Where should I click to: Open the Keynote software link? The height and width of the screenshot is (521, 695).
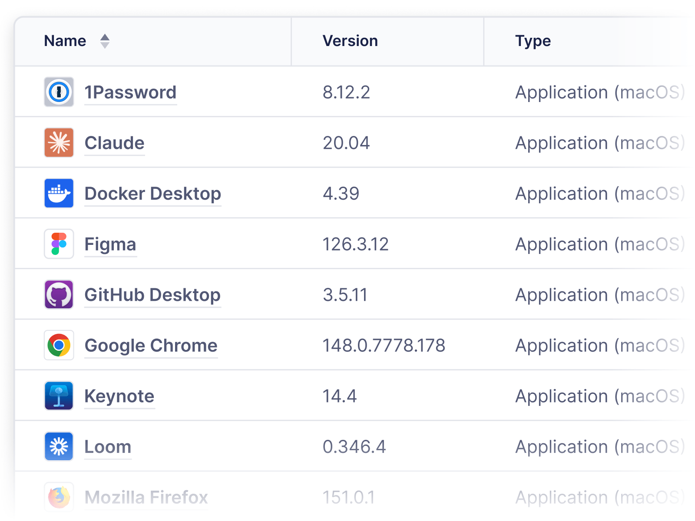119,396
